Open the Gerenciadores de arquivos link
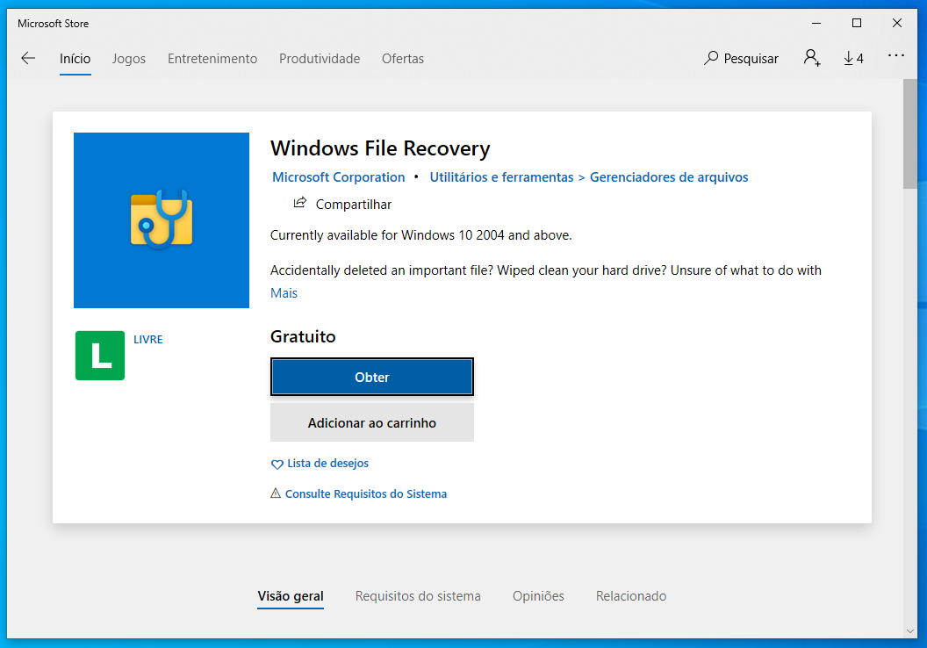The image size is (927, 648). pyautogui.click(x=669, y=176)
